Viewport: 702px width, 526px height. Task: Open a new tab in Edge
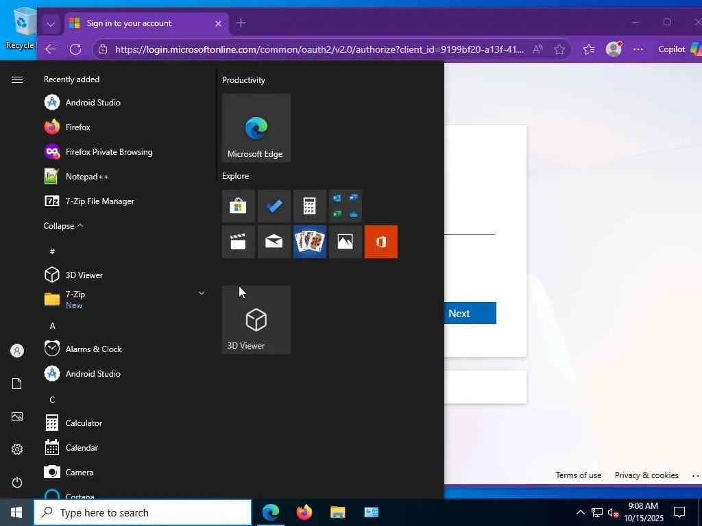coord(241,23)
